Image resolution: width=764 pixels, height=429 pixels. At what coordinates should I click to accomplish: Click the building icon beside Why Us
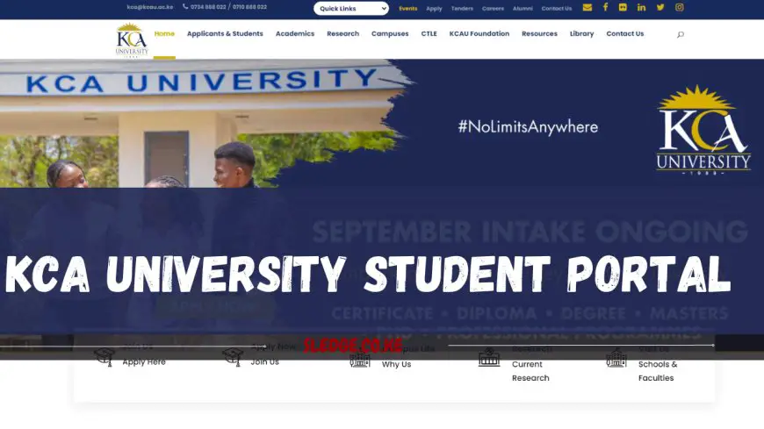click(359, 360)
